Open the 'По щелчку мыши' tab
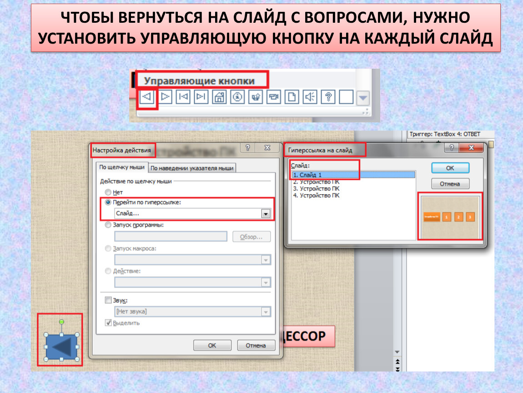Image resolution: width=523 pixels, height=393 pixels. click(x=122, y=167)
